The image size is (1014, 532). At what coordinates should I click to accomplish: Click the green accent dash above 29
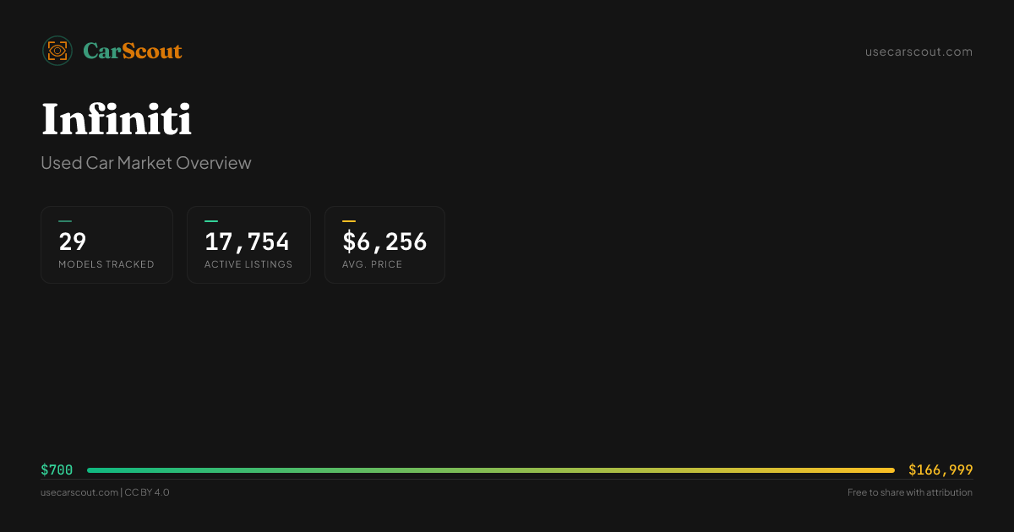click(x=65, y=221)
